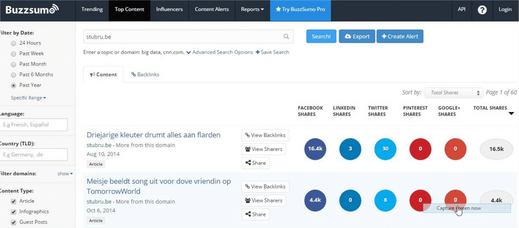
Task: Click Google+ shares circle for Driejarige kleuter article
Action: pyautogui.click(x=455, y=149)
